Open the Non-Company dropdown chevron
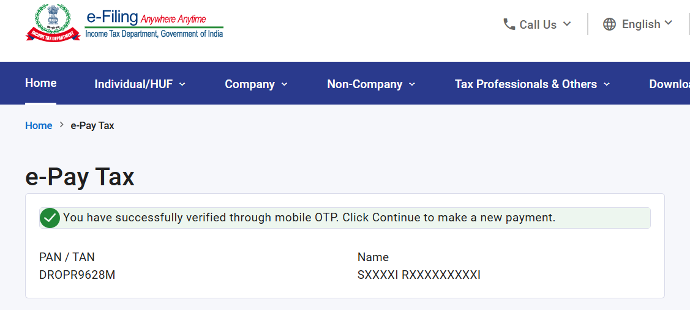Image resolution: width=690 pixels, height=310 pixels. coord(412,84)
